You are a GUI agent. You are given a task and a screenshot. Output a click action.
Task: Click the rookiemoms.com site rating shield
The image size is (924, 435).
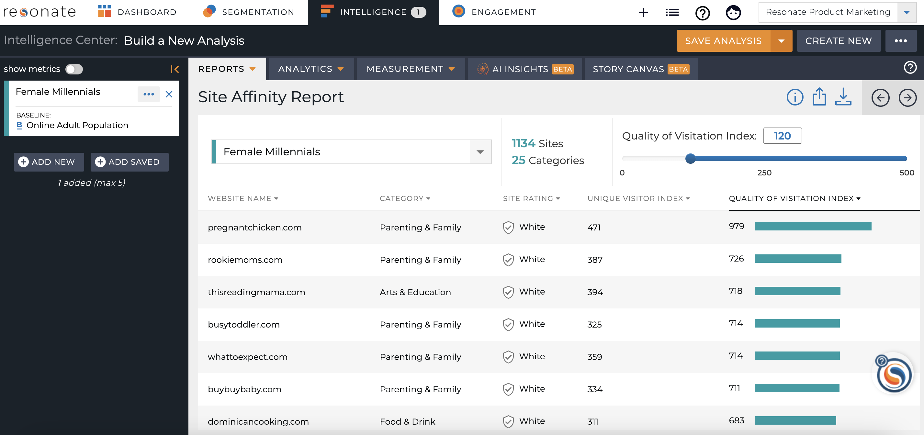click(x=508, y=260)
